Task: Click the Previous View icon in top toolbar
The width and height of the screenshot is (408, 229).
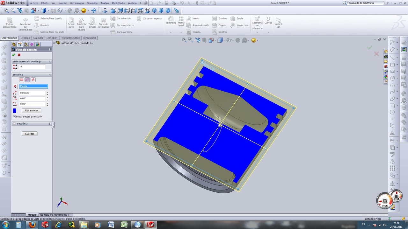Action: pos(20,10)
